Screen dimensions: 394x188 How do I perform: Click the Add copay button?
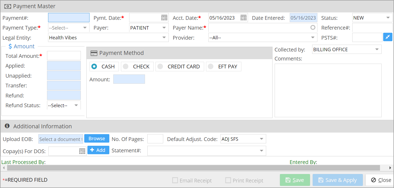pyautogui.click(x=98, y=150)
